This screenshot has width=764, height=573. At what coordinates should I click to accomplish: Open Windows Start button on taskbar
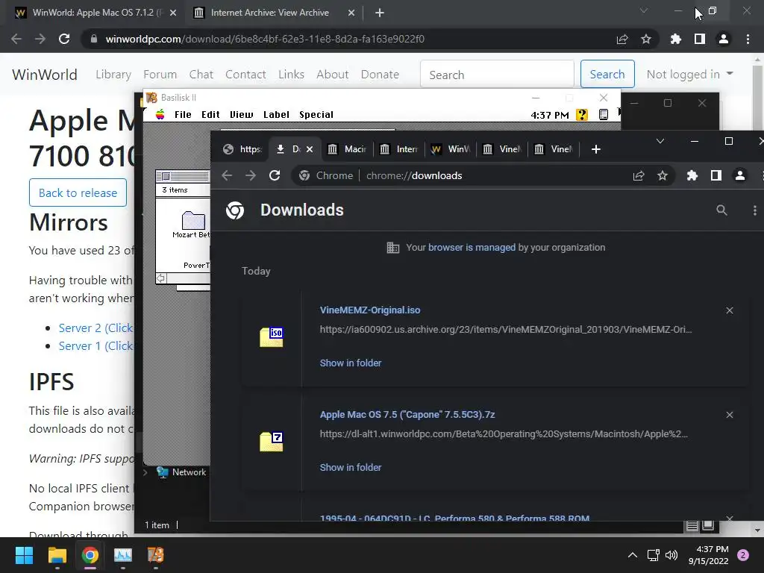(24, 555)
